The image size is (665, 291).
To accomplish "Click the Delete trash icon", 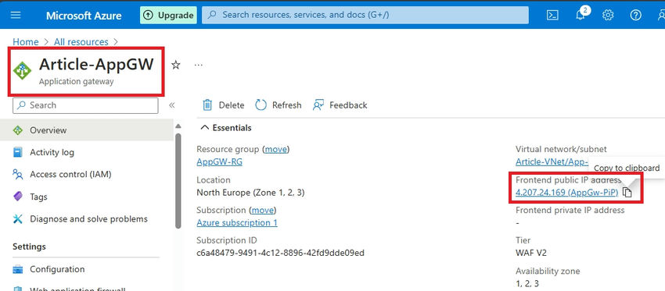I will point(207,105).
